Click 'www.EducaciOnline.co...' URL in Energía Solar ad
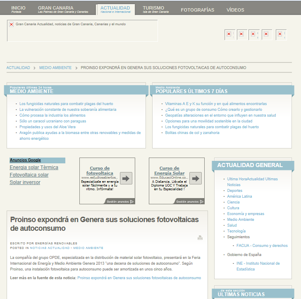This screenshot has width=301, height=299. (x=170, y=178)
